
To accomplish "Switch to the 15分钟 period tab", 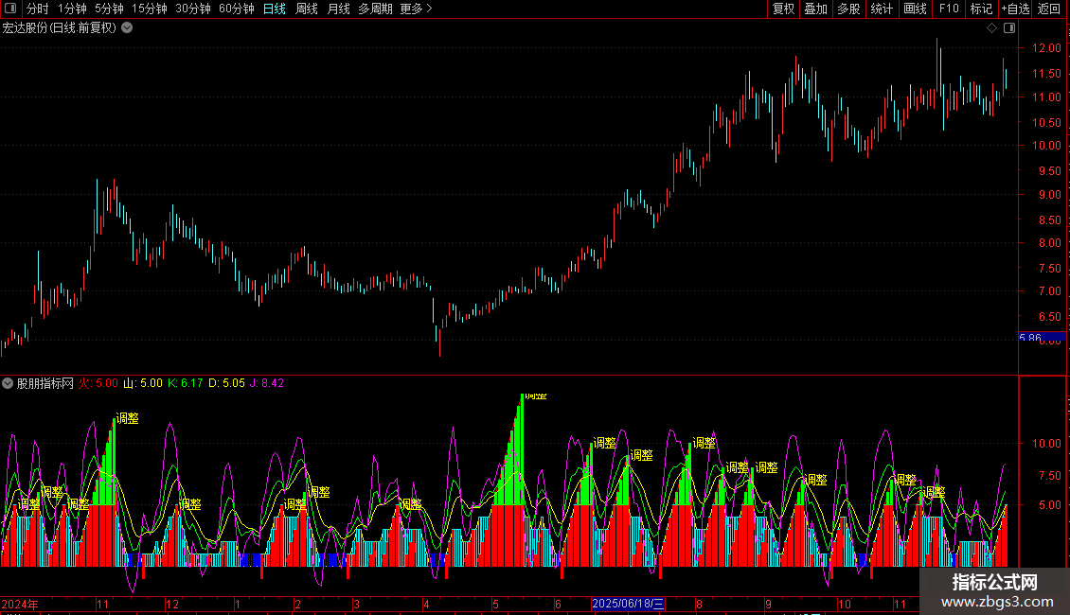I will 150,9.
